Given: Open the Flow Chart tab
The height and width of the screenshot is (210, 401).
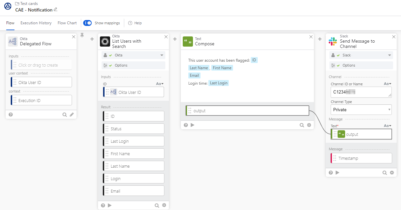Looking at the screenshot, I should tap(67, 23).
